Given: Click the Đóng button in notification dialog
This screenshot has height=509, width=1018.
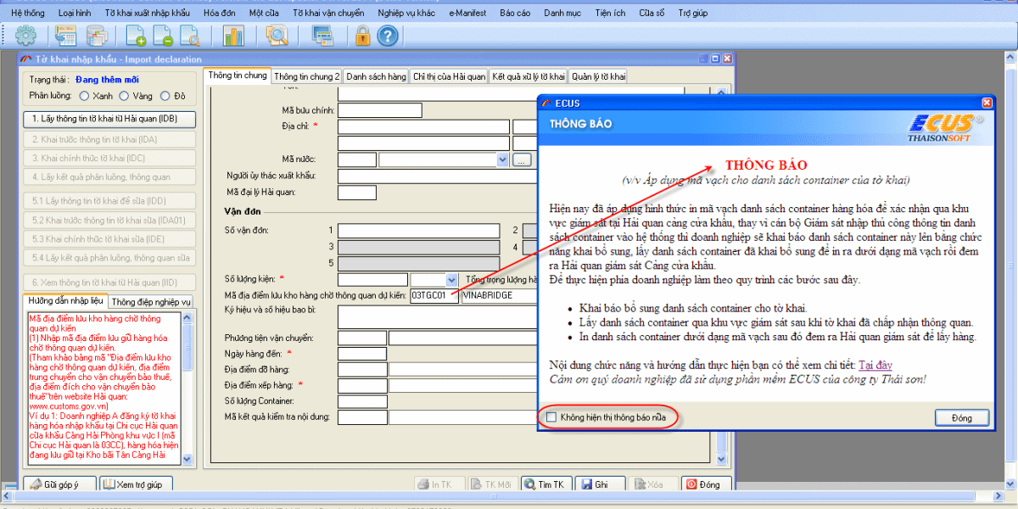Looking at the screenshot, I should click(x=961, y=418).
